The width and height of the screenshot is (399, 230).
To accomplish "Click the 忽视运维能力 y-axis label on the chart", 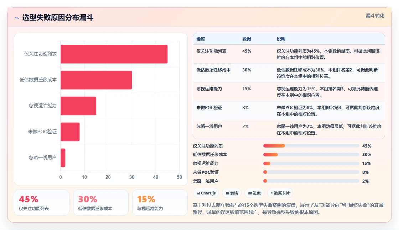I will point(43,106).
